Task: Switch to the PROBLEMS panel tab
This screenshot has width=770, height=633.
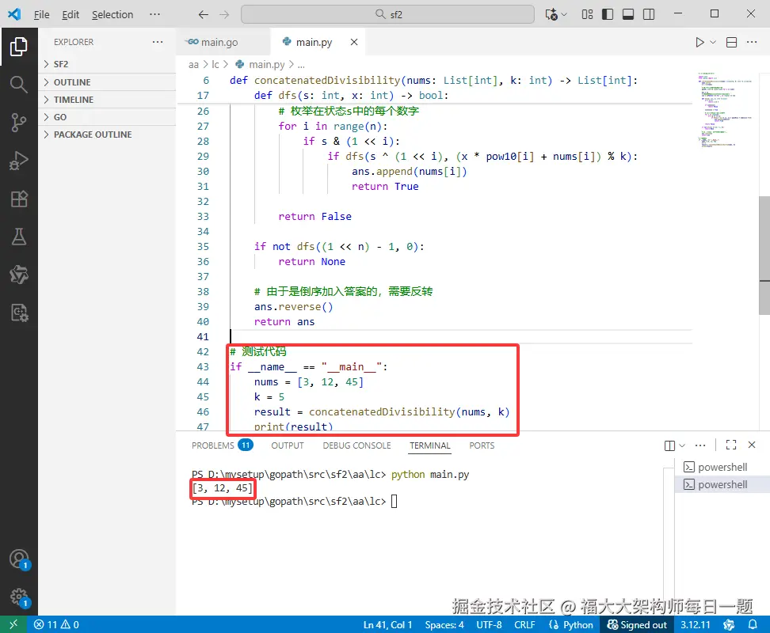Action: (x=222, y=445)
